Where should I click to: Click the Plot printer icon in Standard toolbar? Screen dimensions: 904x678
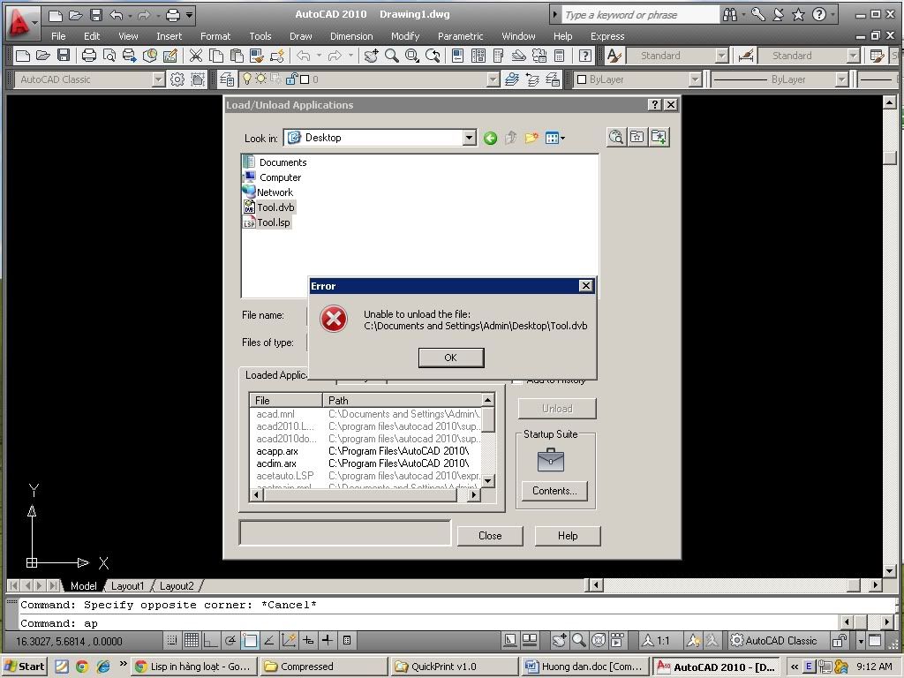click(x=89, y=56)
